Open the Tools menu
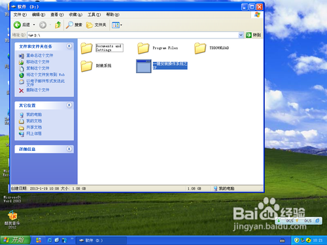Image resolution: width=327 pixels, height=245 pixels. click(94, 14)
